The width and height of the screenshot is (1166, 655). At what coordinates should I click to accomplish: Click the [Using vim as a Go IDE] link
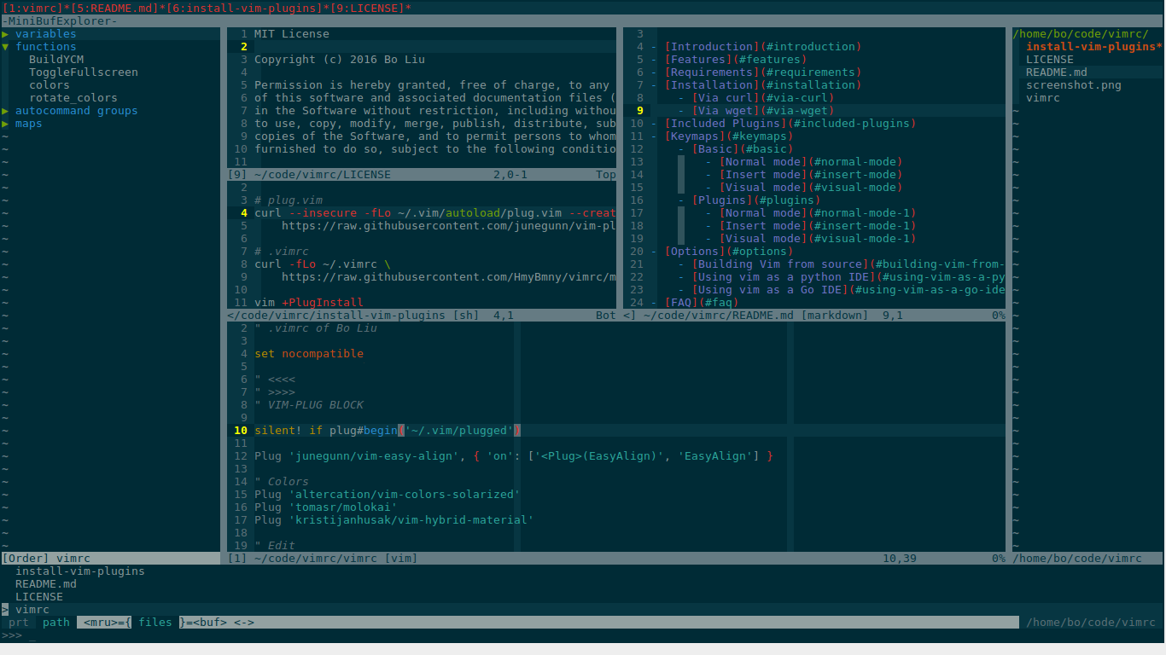coord(848,290)
